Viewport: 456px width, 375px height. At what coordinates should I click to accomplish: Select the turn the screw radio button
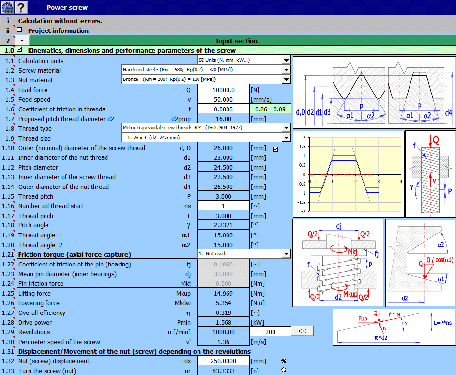click(284, 370)
